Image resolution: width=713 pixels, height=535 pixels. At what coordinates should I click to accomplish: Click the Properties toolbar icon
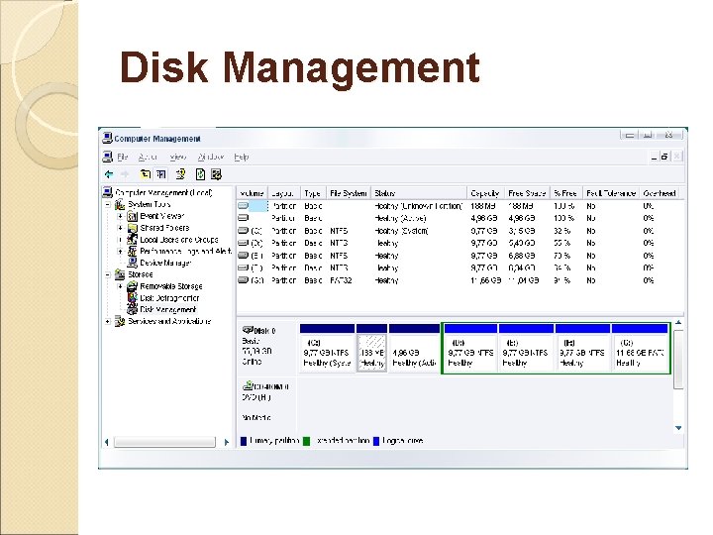click(180, 174)
